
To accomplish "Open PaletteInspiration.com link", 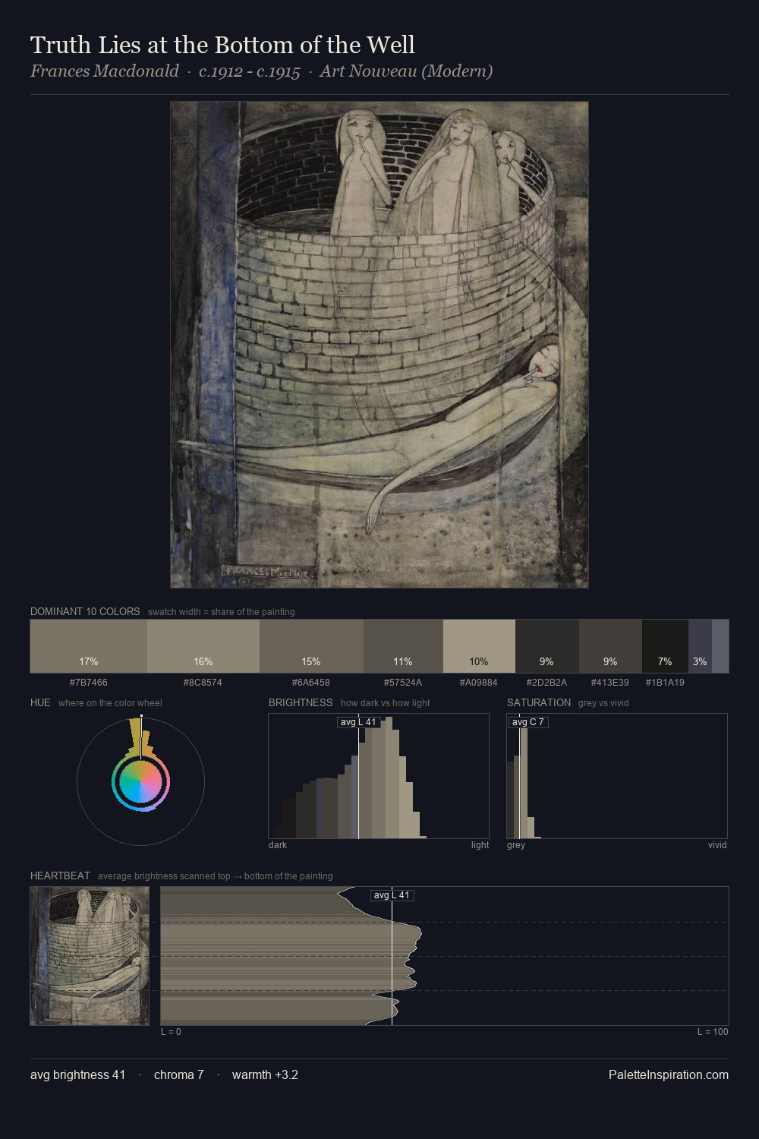I will pos(669,1074).
